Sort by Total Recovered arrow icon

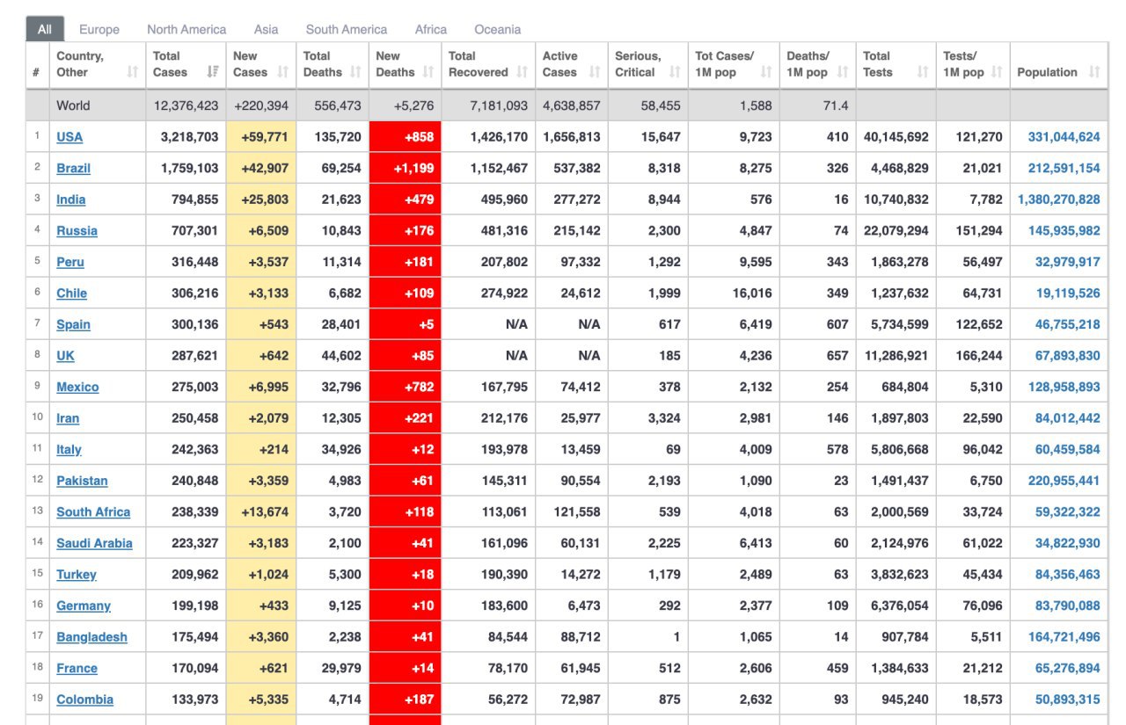523,72
